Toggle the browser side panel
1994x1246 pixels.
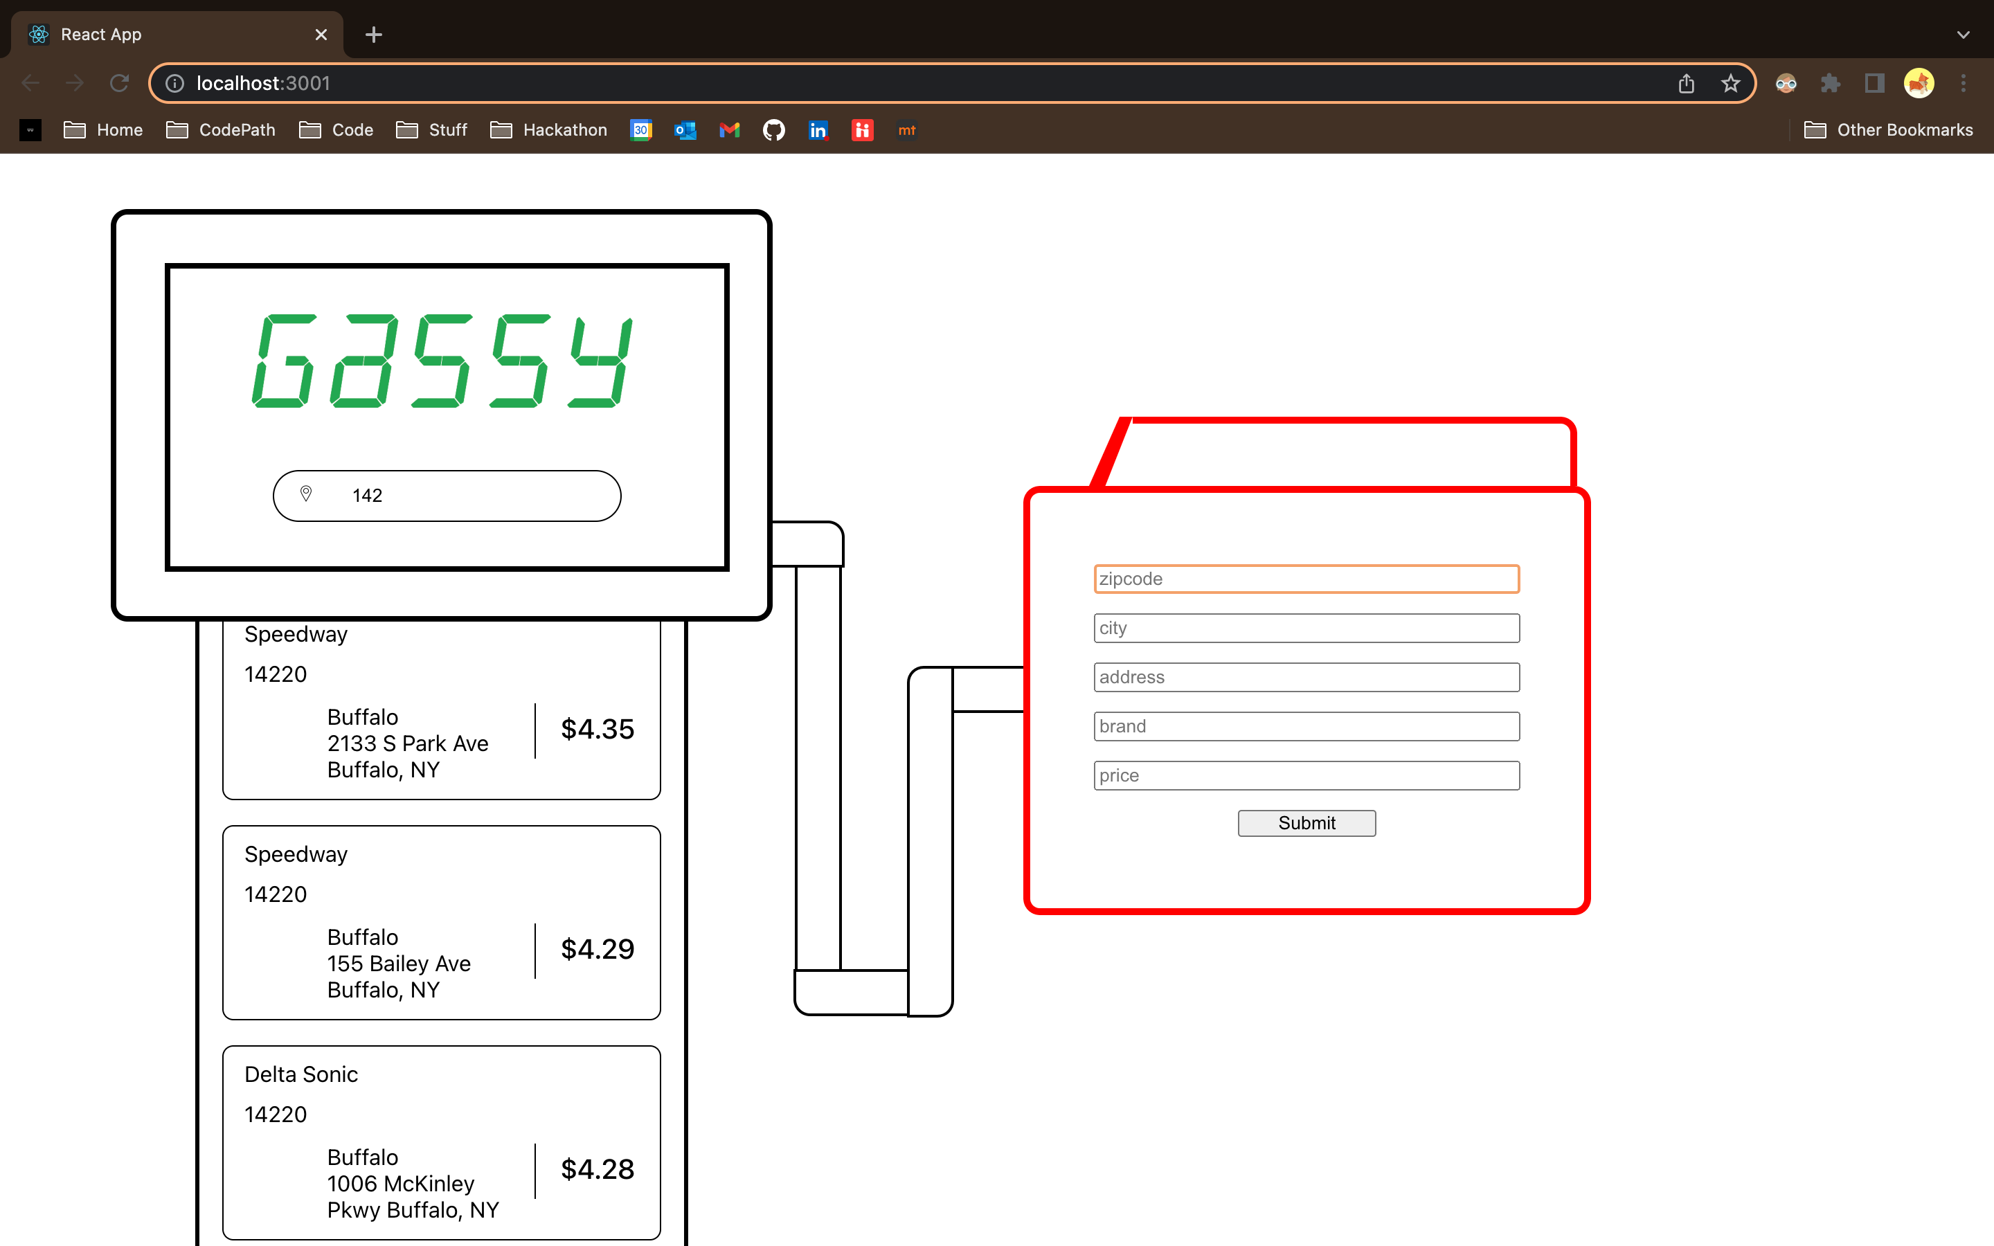[1874, 83]
